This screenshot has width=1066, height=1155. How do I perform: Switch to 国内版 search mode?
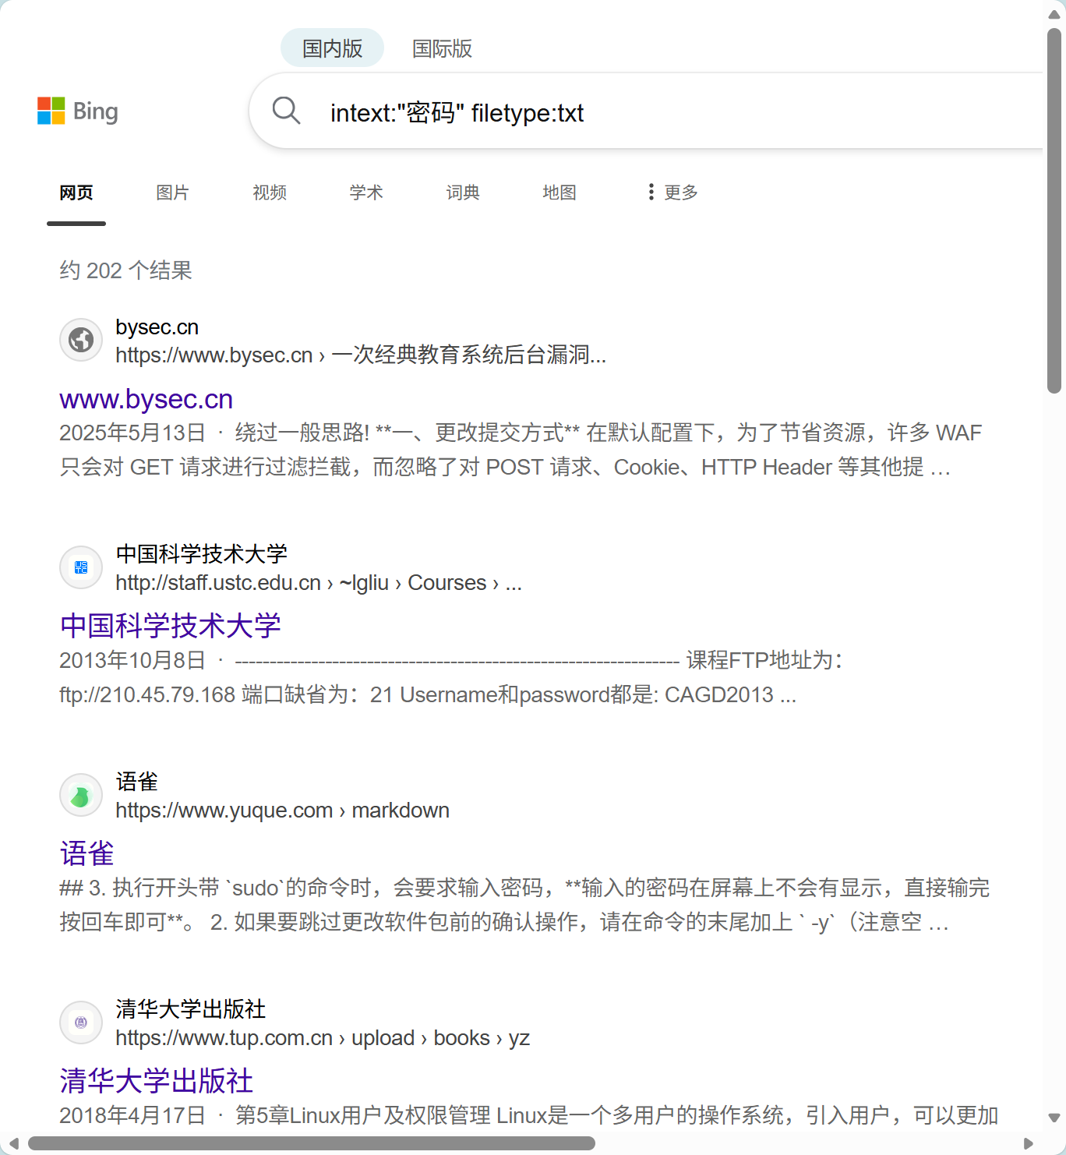pyautogui.click(x=332, y=48)
